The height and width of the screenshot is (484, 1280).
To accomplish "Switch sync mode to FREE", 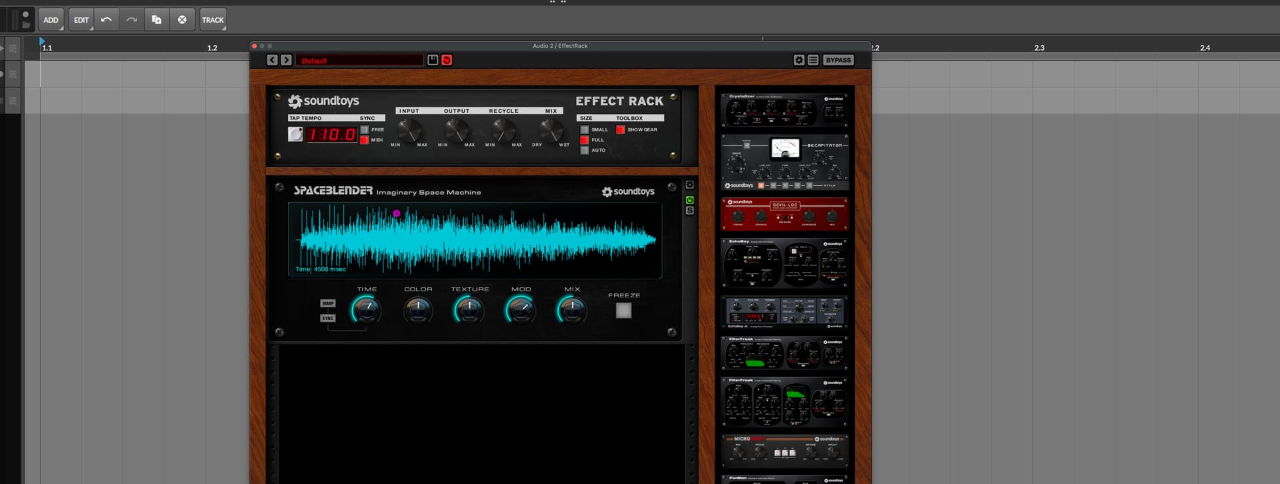I will click(x=365, y=130).
